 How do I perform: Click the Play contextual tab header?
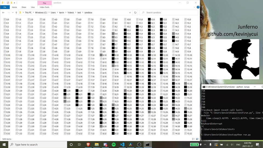coord(44,3)
